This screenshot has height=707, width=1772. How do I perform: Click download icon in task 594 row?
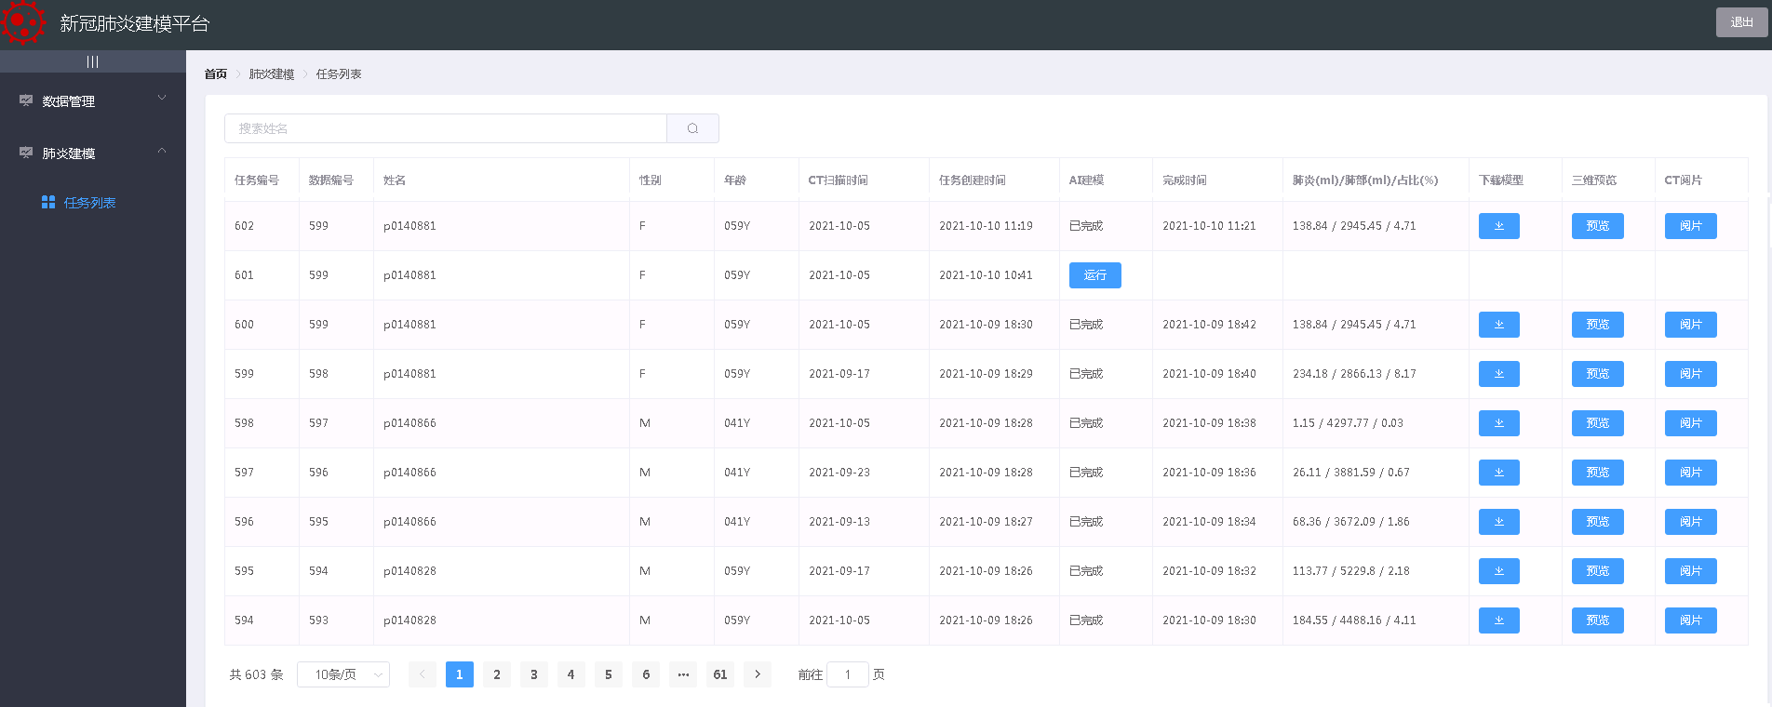click(1498, 620)
